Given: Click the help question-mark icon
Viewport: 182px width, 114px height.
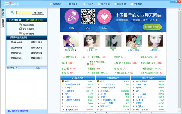Looking at the screenshot, I should coord(132,4).
